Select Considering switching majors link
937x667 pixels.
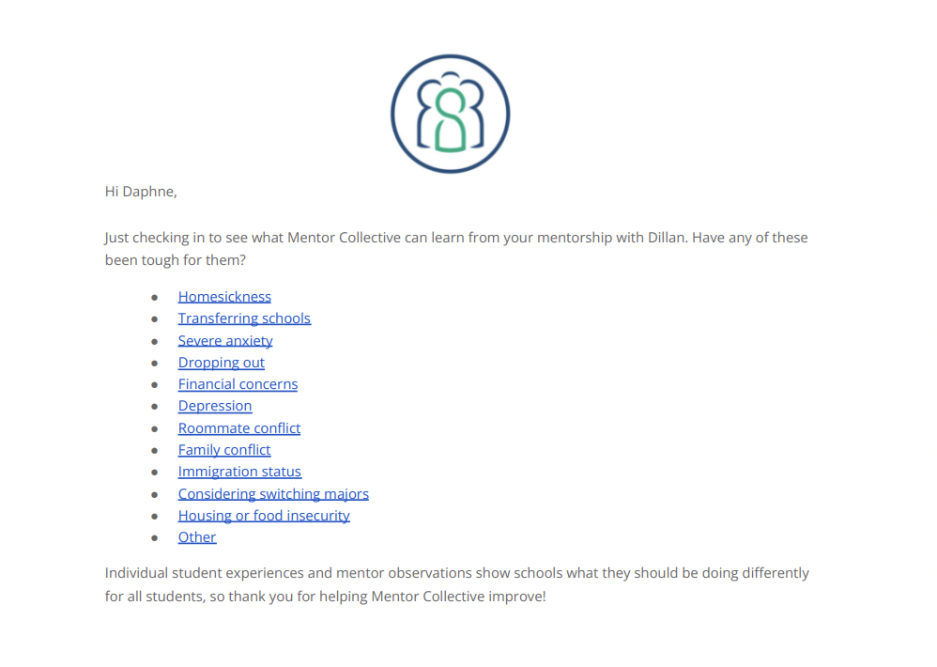coord(273,494)
